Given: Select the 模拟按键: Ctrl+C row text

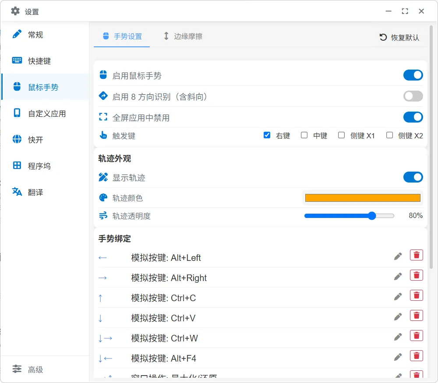Looking at the screenshot, I should 163,298.
